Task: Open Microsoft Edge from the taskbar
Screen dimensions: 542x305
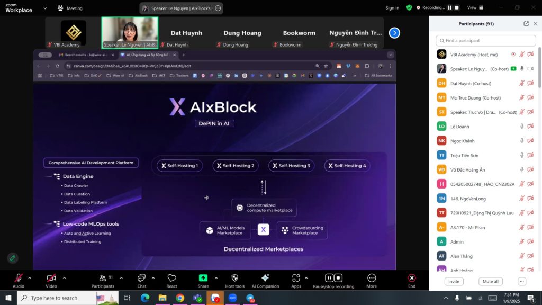Action: pos(145,298)
